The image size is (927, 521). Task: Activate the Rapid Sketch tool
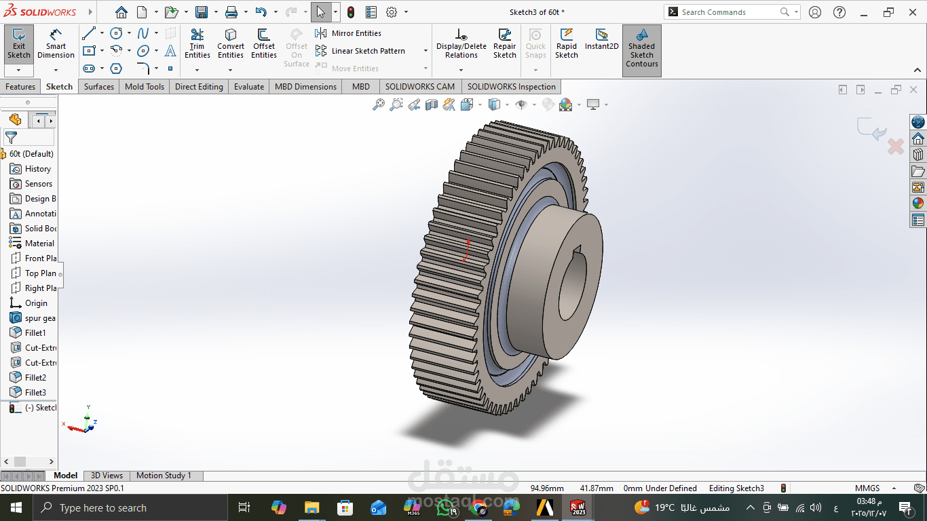pyautogui.click(x=566, y=43)
